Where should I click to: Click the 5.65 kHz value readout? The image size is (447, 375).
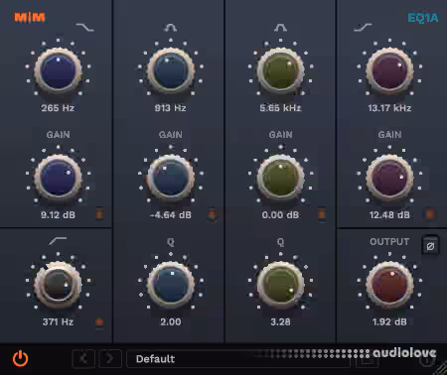[280, 108]
